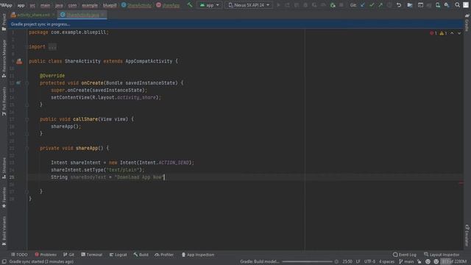Open the Layout Inspector panel
This screenshot has height=265, width=471.
pyautogui.click(x=442, y=255)
